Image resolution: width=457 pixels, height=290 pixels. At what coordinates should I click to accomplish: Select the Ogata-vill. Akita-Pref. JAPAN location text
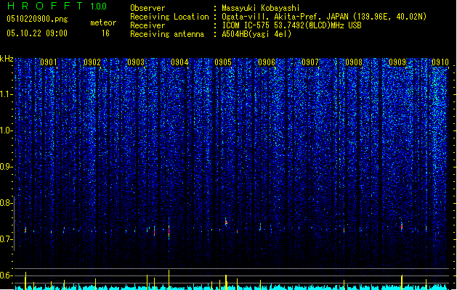click(324, 17)
